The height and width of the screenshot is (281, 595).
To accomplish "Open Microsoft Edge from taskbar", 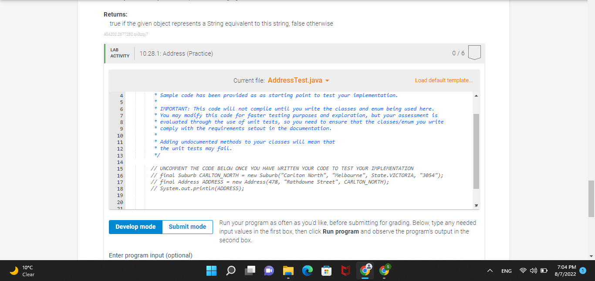I will [308, 271].
